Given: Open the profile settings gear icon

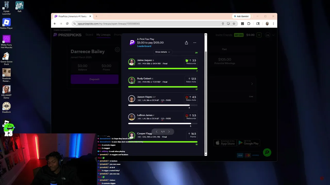Looking at the screenshot, I should tap(117, 50).
